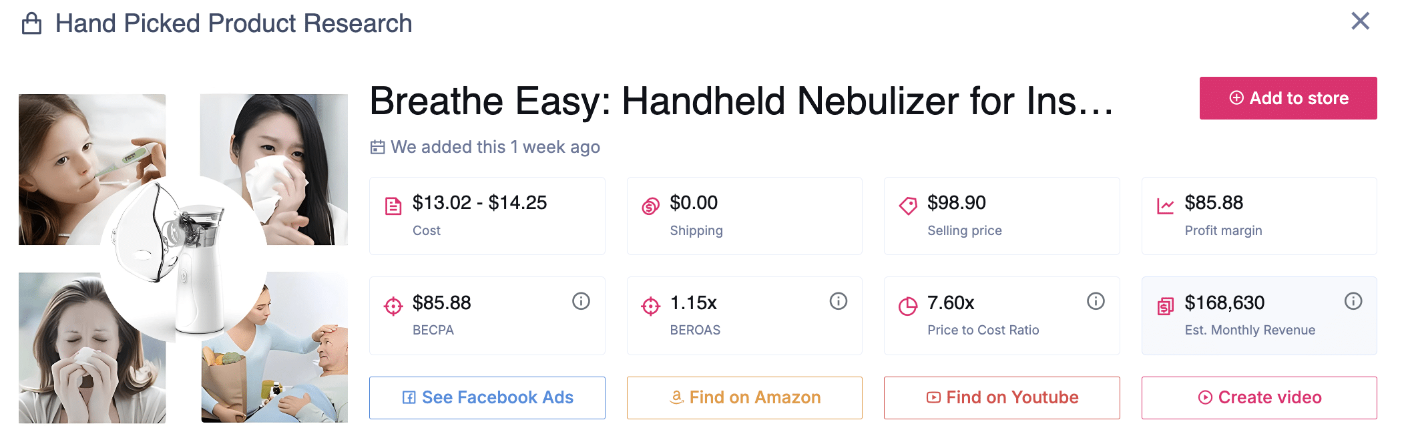This screenshot has height=434, width=1402.
Task: Click the Price to Cost Ratio info icon
Action: coord(1096,301)
